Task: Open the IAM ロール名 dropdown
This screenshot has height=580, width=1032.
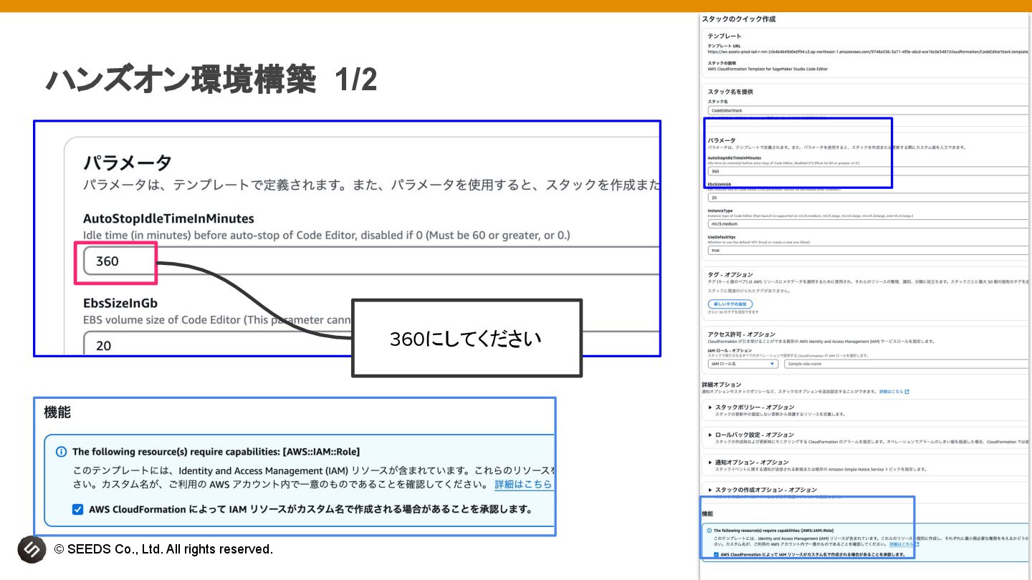Action: (x=742, y=364)
